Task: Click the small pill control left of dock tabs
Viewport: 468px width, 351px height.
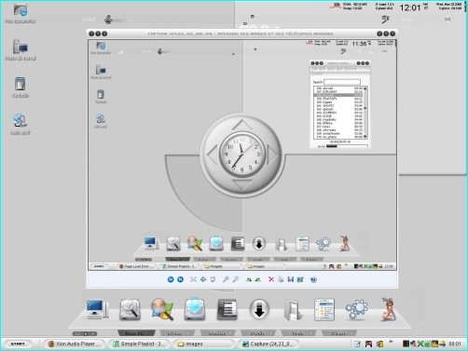Action: [85, 333]
